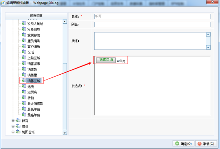
Task: Click the 描述 box scroll-up arrow
Action: [208, 34]
